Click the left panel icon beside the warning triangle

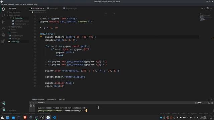pyautogui.click(x=31, y=106)
